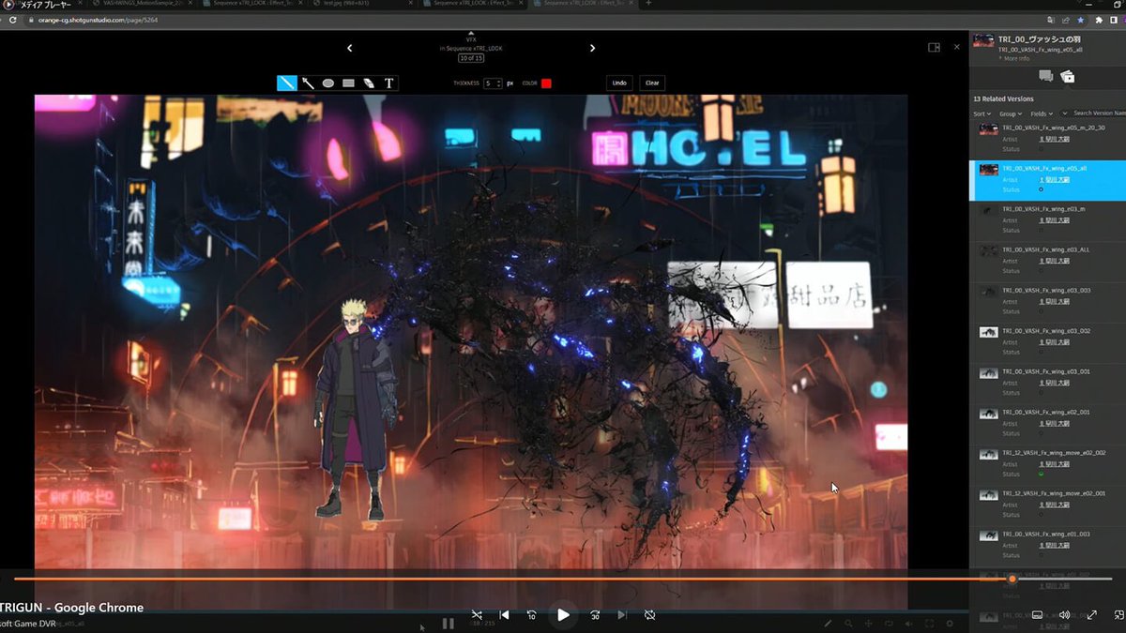
Task: Click the Clear button
Action: [x=652, y=83]
